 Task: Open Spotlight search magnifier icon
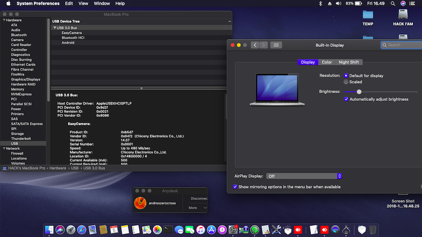[393, 4]
